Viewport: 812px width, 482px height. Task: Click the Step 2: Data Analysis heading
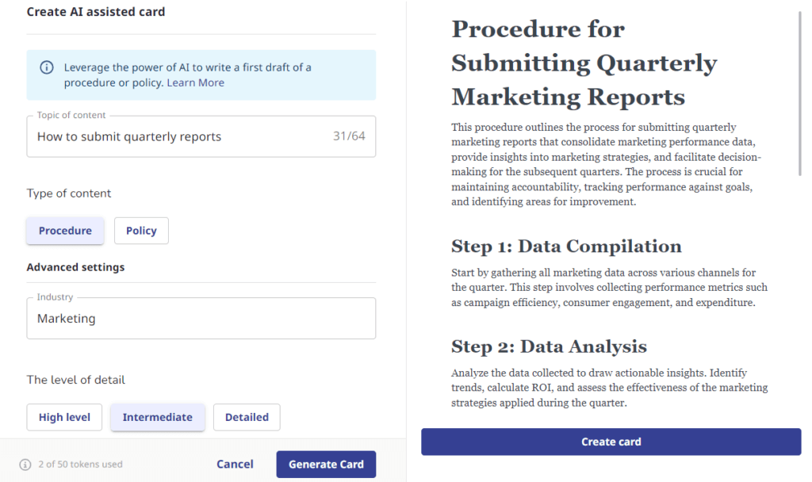click(549, 346)
